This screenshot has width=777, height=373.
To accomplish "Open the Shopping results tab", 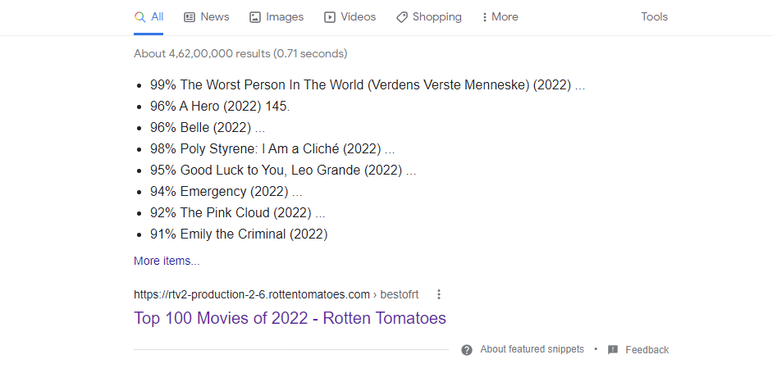I will pyautogui.click(x=428, y=17).
